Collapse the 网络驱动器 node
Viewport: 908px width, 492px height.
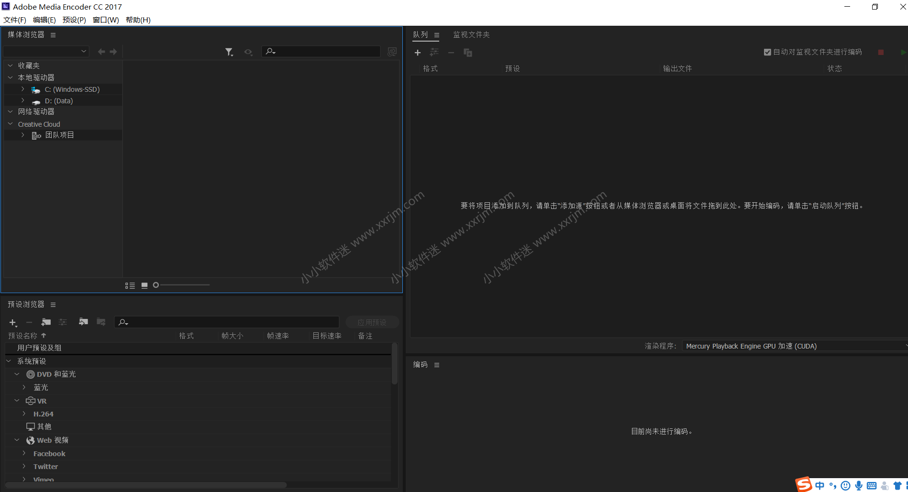tap(10, 111)
